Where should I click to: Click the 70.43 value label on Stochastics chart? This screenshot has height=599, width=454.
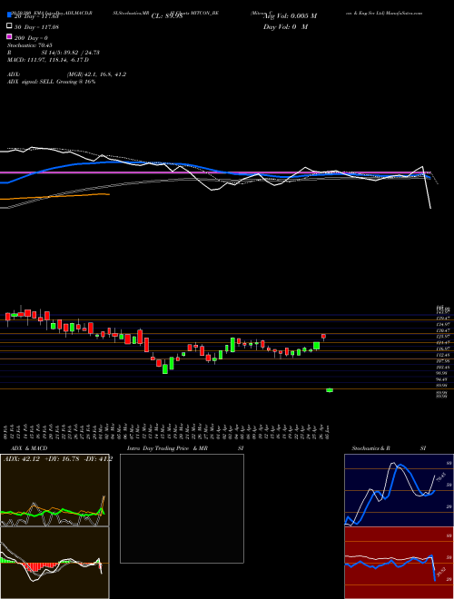pos(439,477)
